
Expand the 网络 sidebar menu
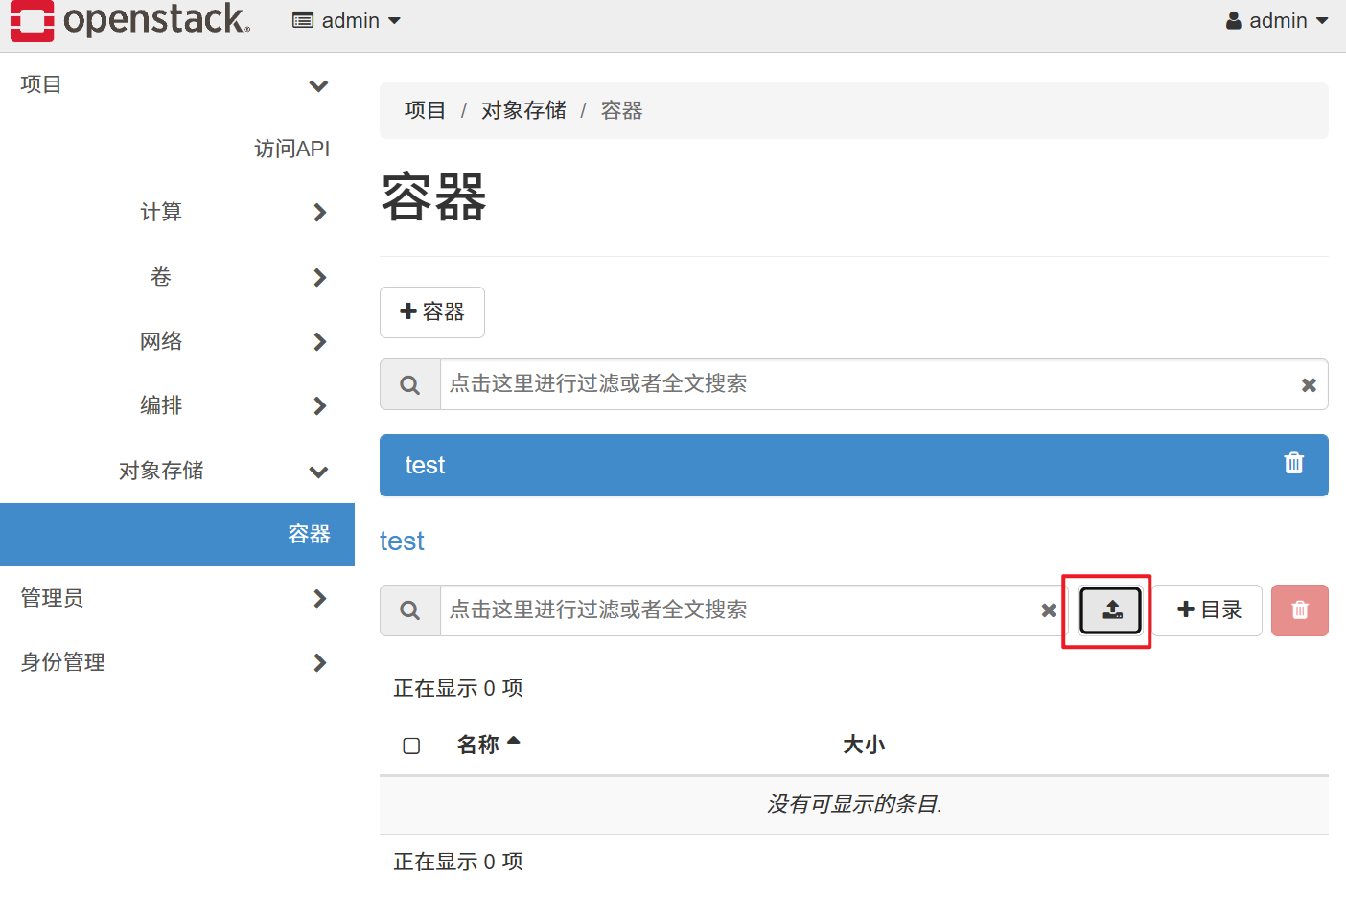(x=177, y=341)
